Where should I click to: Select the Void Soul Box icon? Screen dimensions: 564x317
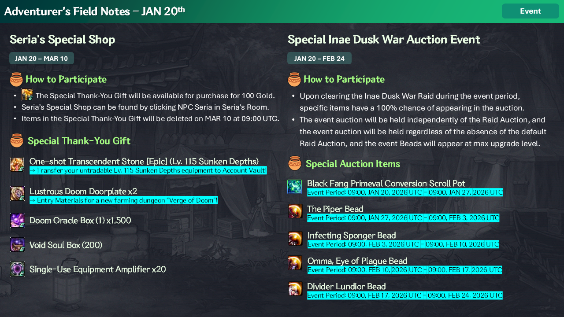tap(17, 245)
